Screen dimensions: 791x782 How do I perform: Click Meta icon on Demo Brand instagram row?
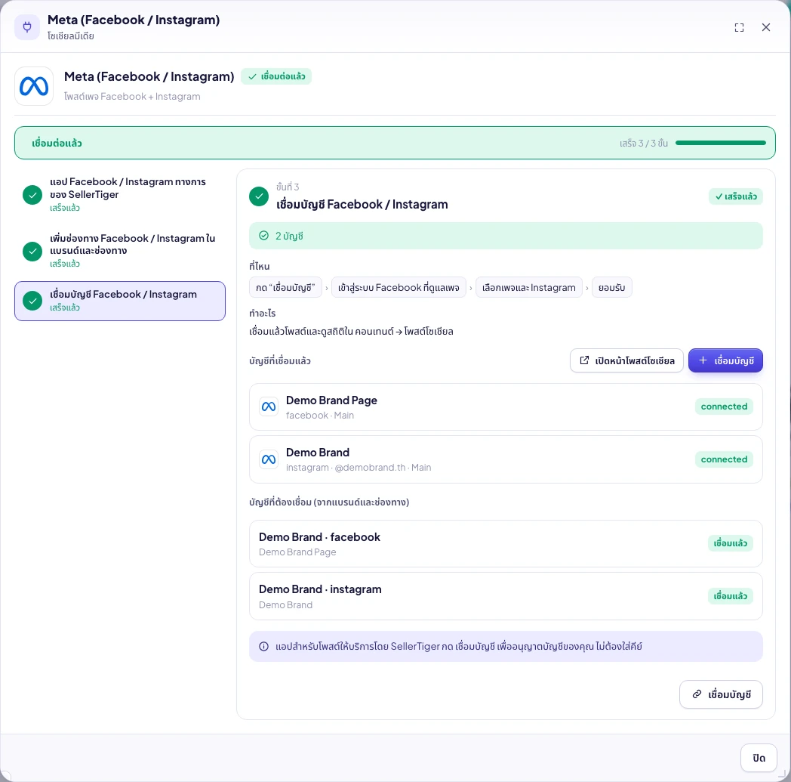(269, 459)
